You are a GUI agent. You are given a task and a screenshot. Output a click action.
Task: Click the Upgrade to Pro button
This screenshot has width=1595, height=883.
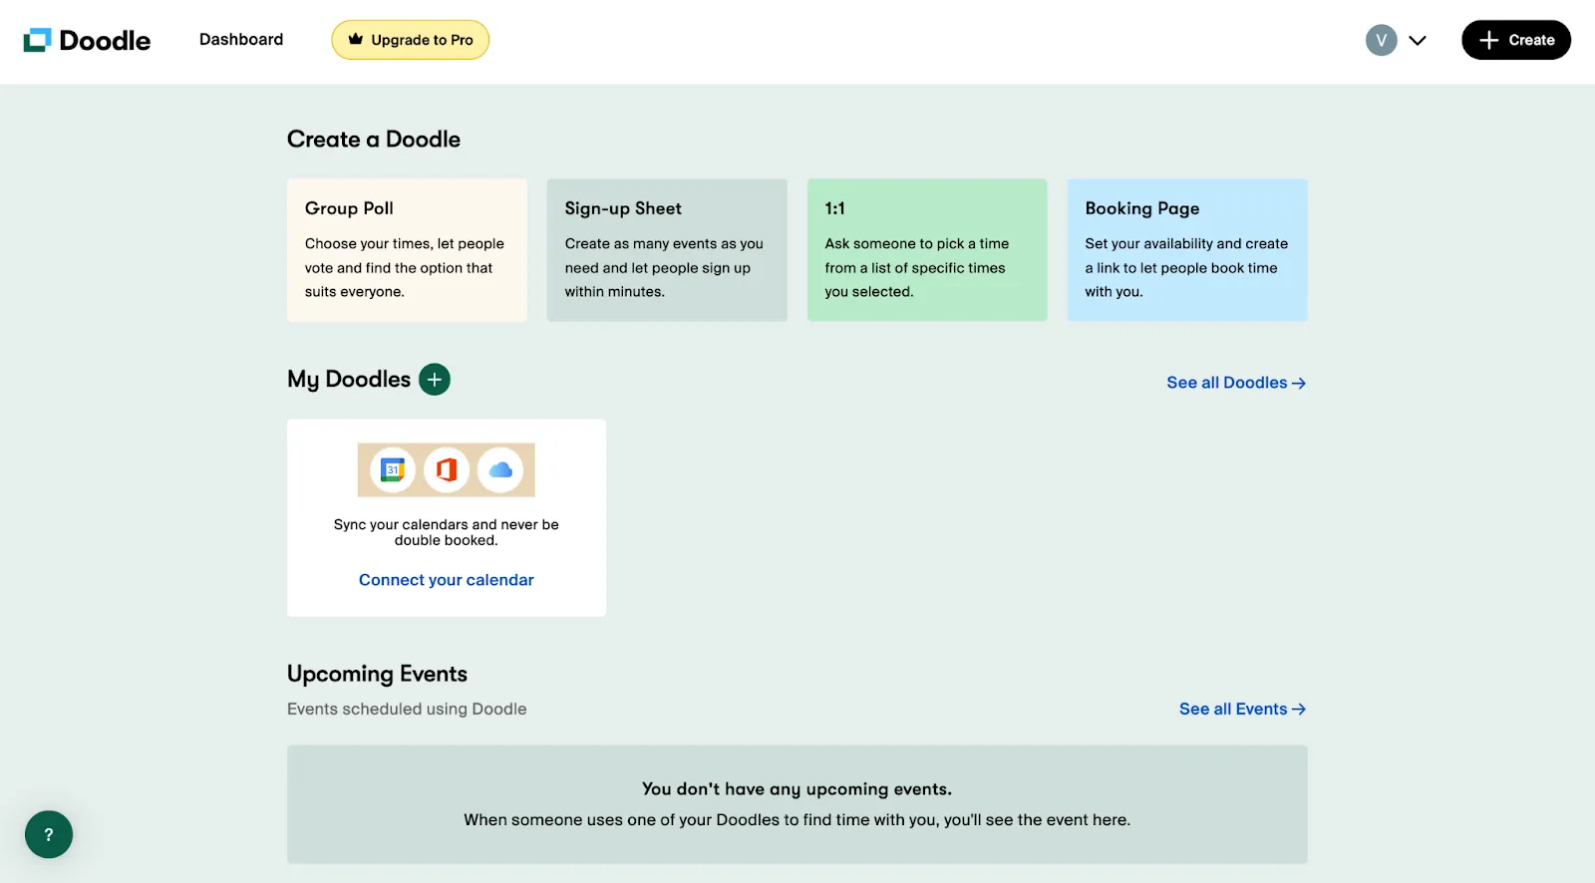411,40
